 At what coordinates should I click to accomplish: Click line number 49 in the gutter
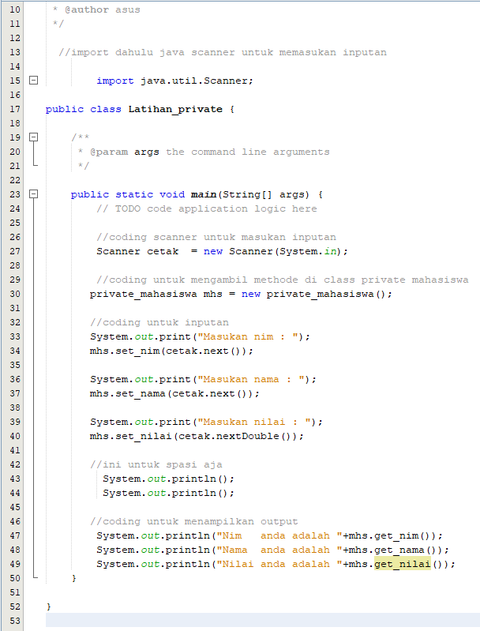click(15, 564)
